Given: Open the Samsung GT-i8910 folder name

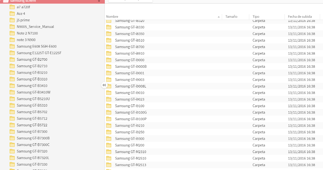Looking at the screenshot, I should pos(130,53).
